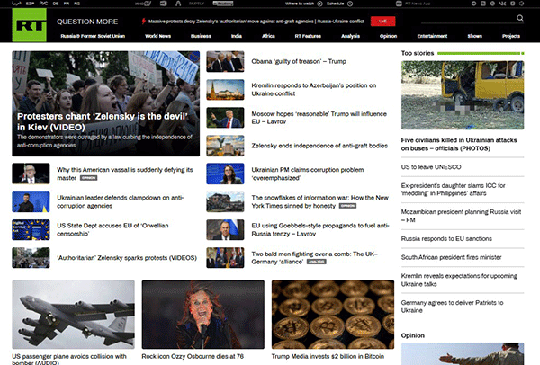Open the Opinion menu item
The image size is (540, 365).
(388, 36)
